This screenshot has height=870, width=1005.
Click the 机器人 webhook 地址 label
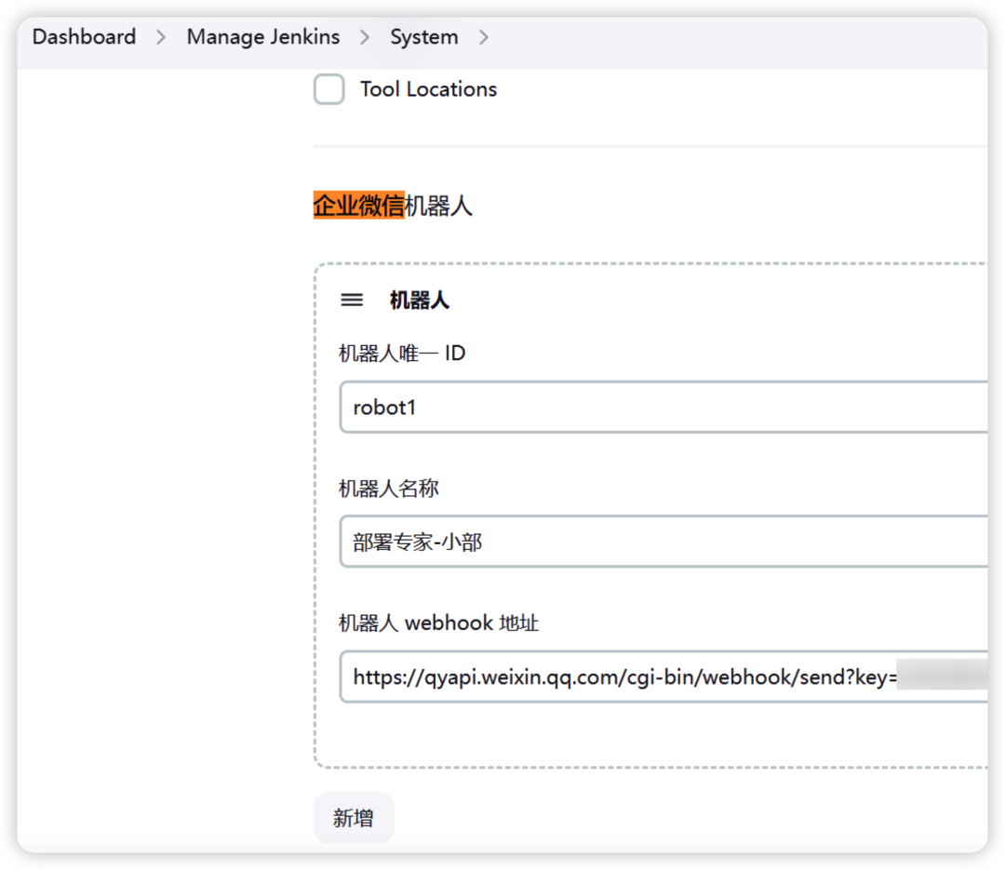tap(438, 622)
